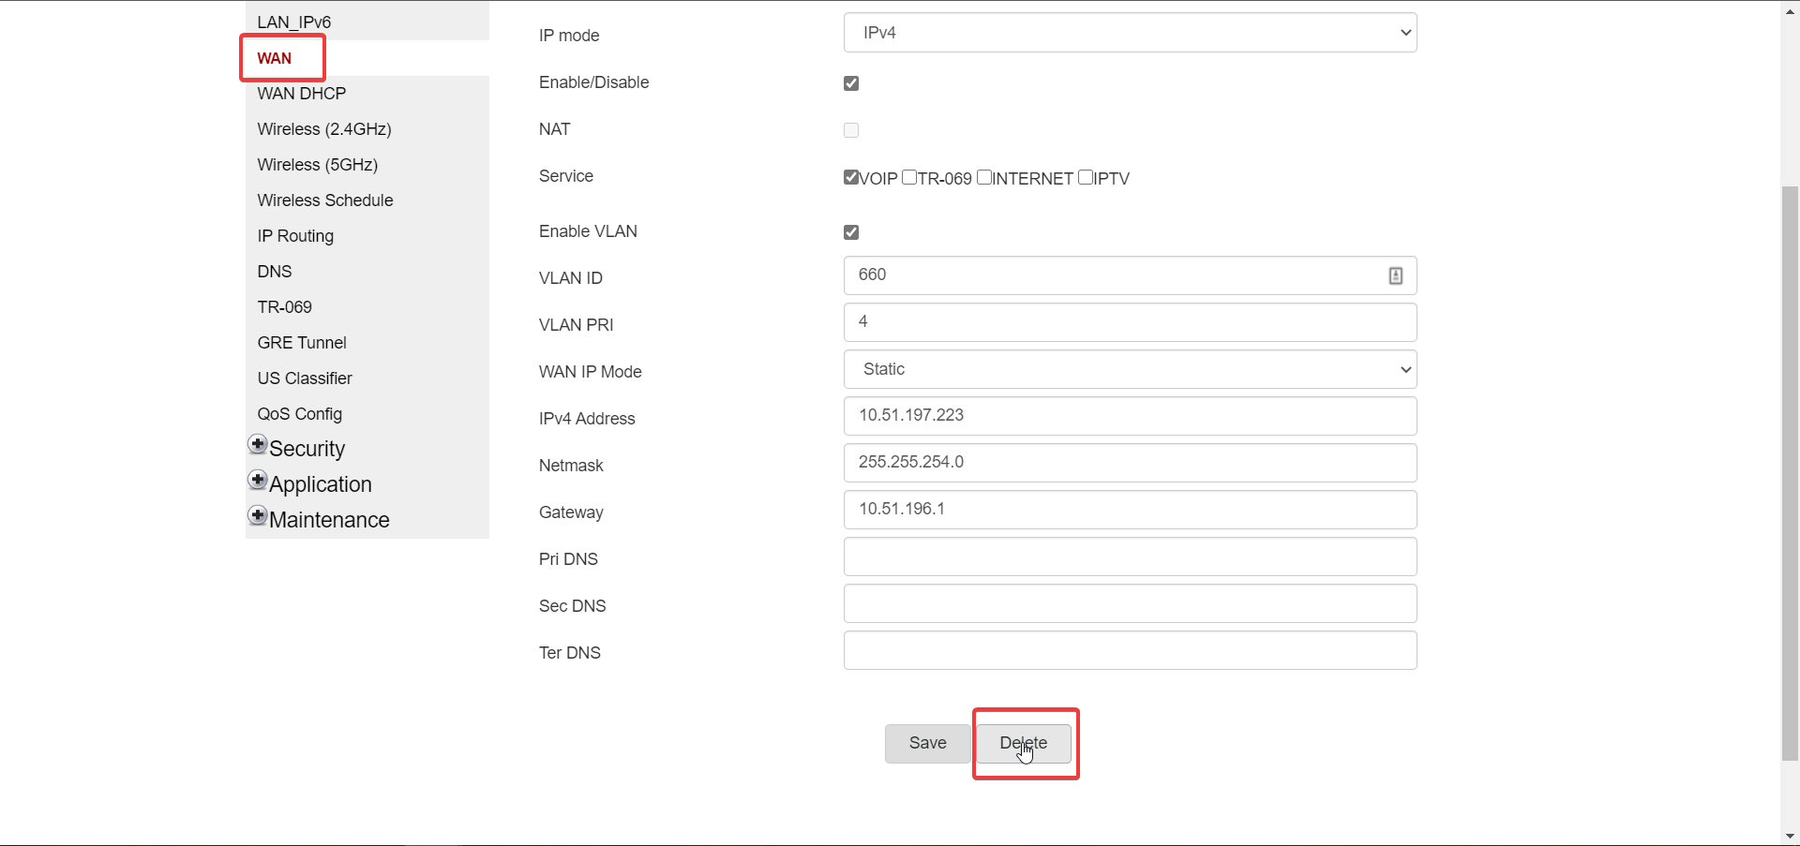Click the autofill icon in VLAN ID field
The width and height of the screenshot is (1800, 846).
click(1395, 275)
